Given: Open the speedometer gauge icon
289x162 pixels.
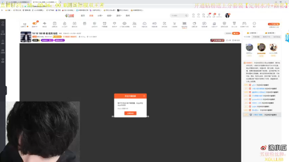Looking at the screenshot, I should pyautogui.click(x=144, y=23).
